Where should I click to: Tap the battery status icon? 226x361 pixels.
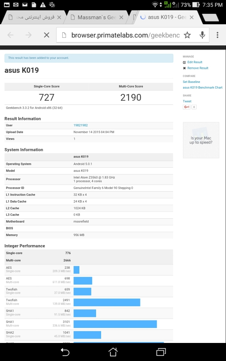coord(196,5)
